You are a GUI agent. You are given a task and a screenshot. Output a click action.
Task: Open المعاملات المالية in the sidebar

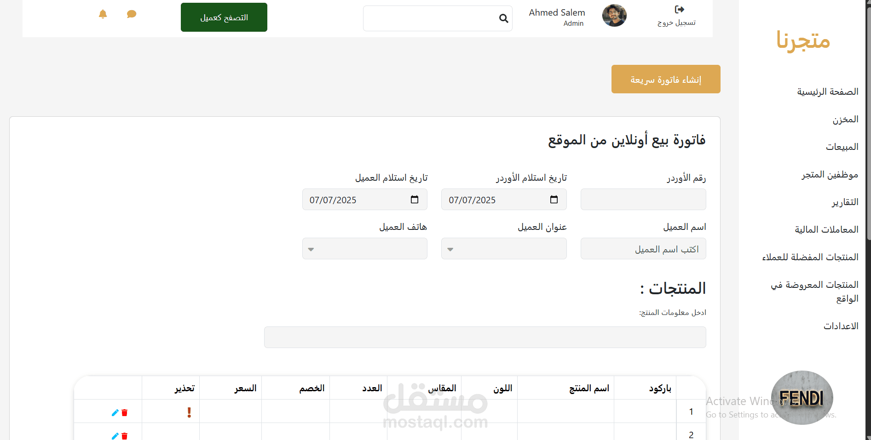click(827, 229)
